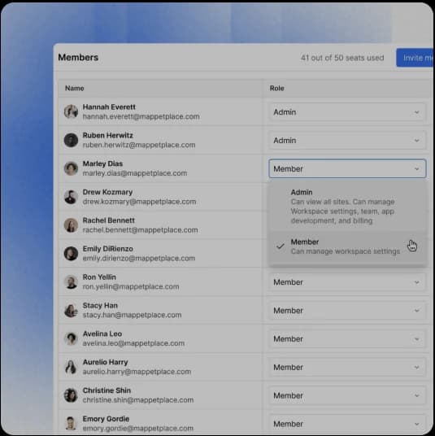Open Aurelio Harry's role dropdown
435x436 pixels.
pos(347,368)
